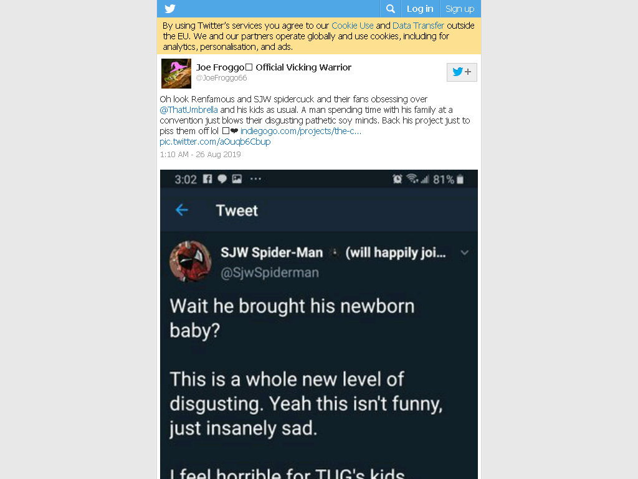Click the 1:10 AM - 26 Aug 2019 timestamp
Viewport: 638px width, 479px height.
pos(200,155)
